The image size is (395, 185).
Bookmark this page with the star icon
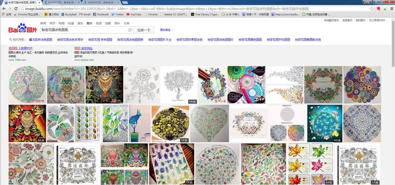click(x=372, y=9)
